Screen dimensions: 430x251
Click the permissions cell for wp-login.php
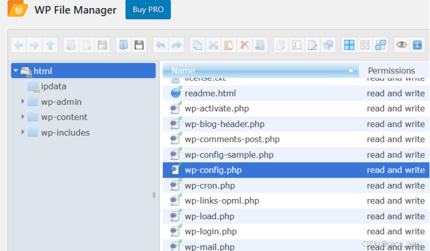click(x=396, y=231)
